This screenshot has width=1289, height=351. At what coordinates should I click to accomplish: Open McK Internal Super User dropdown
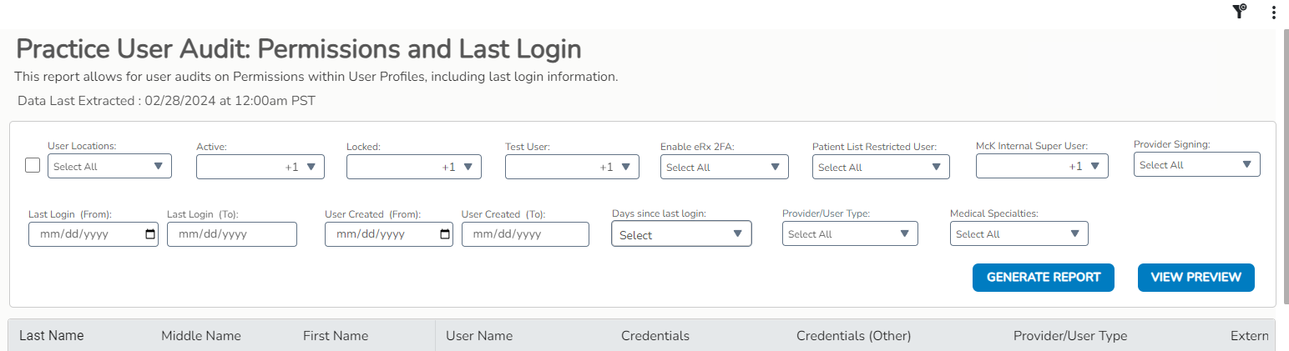click(1041, 167)
